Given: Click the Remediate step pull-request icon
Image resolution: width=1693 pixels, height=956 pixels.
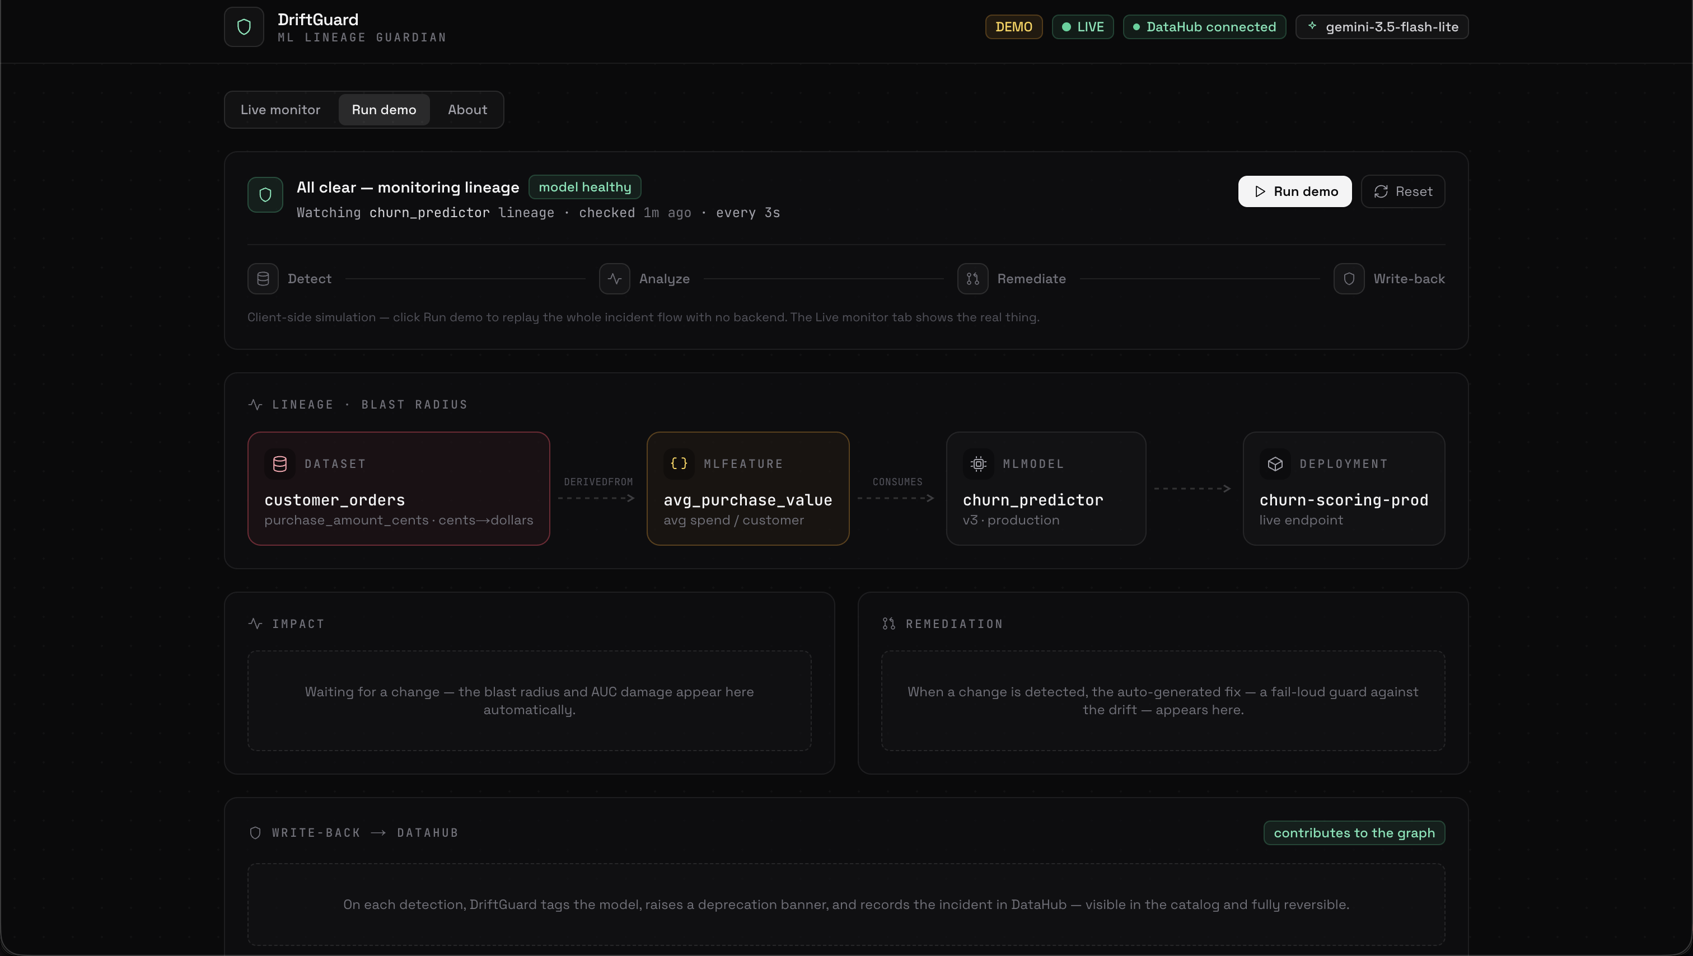Looking at the screenshot, I should pos(972,279).
